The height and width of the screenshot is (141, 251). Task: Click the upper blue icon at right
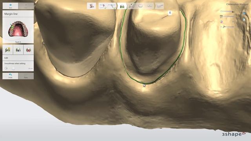click(244, 14)
